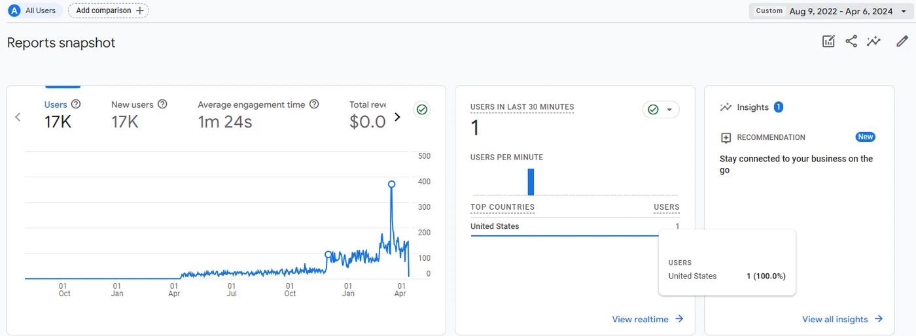Open the realtime card status dropdown
The width and height of the screenshot is (916, 336).
661,110
